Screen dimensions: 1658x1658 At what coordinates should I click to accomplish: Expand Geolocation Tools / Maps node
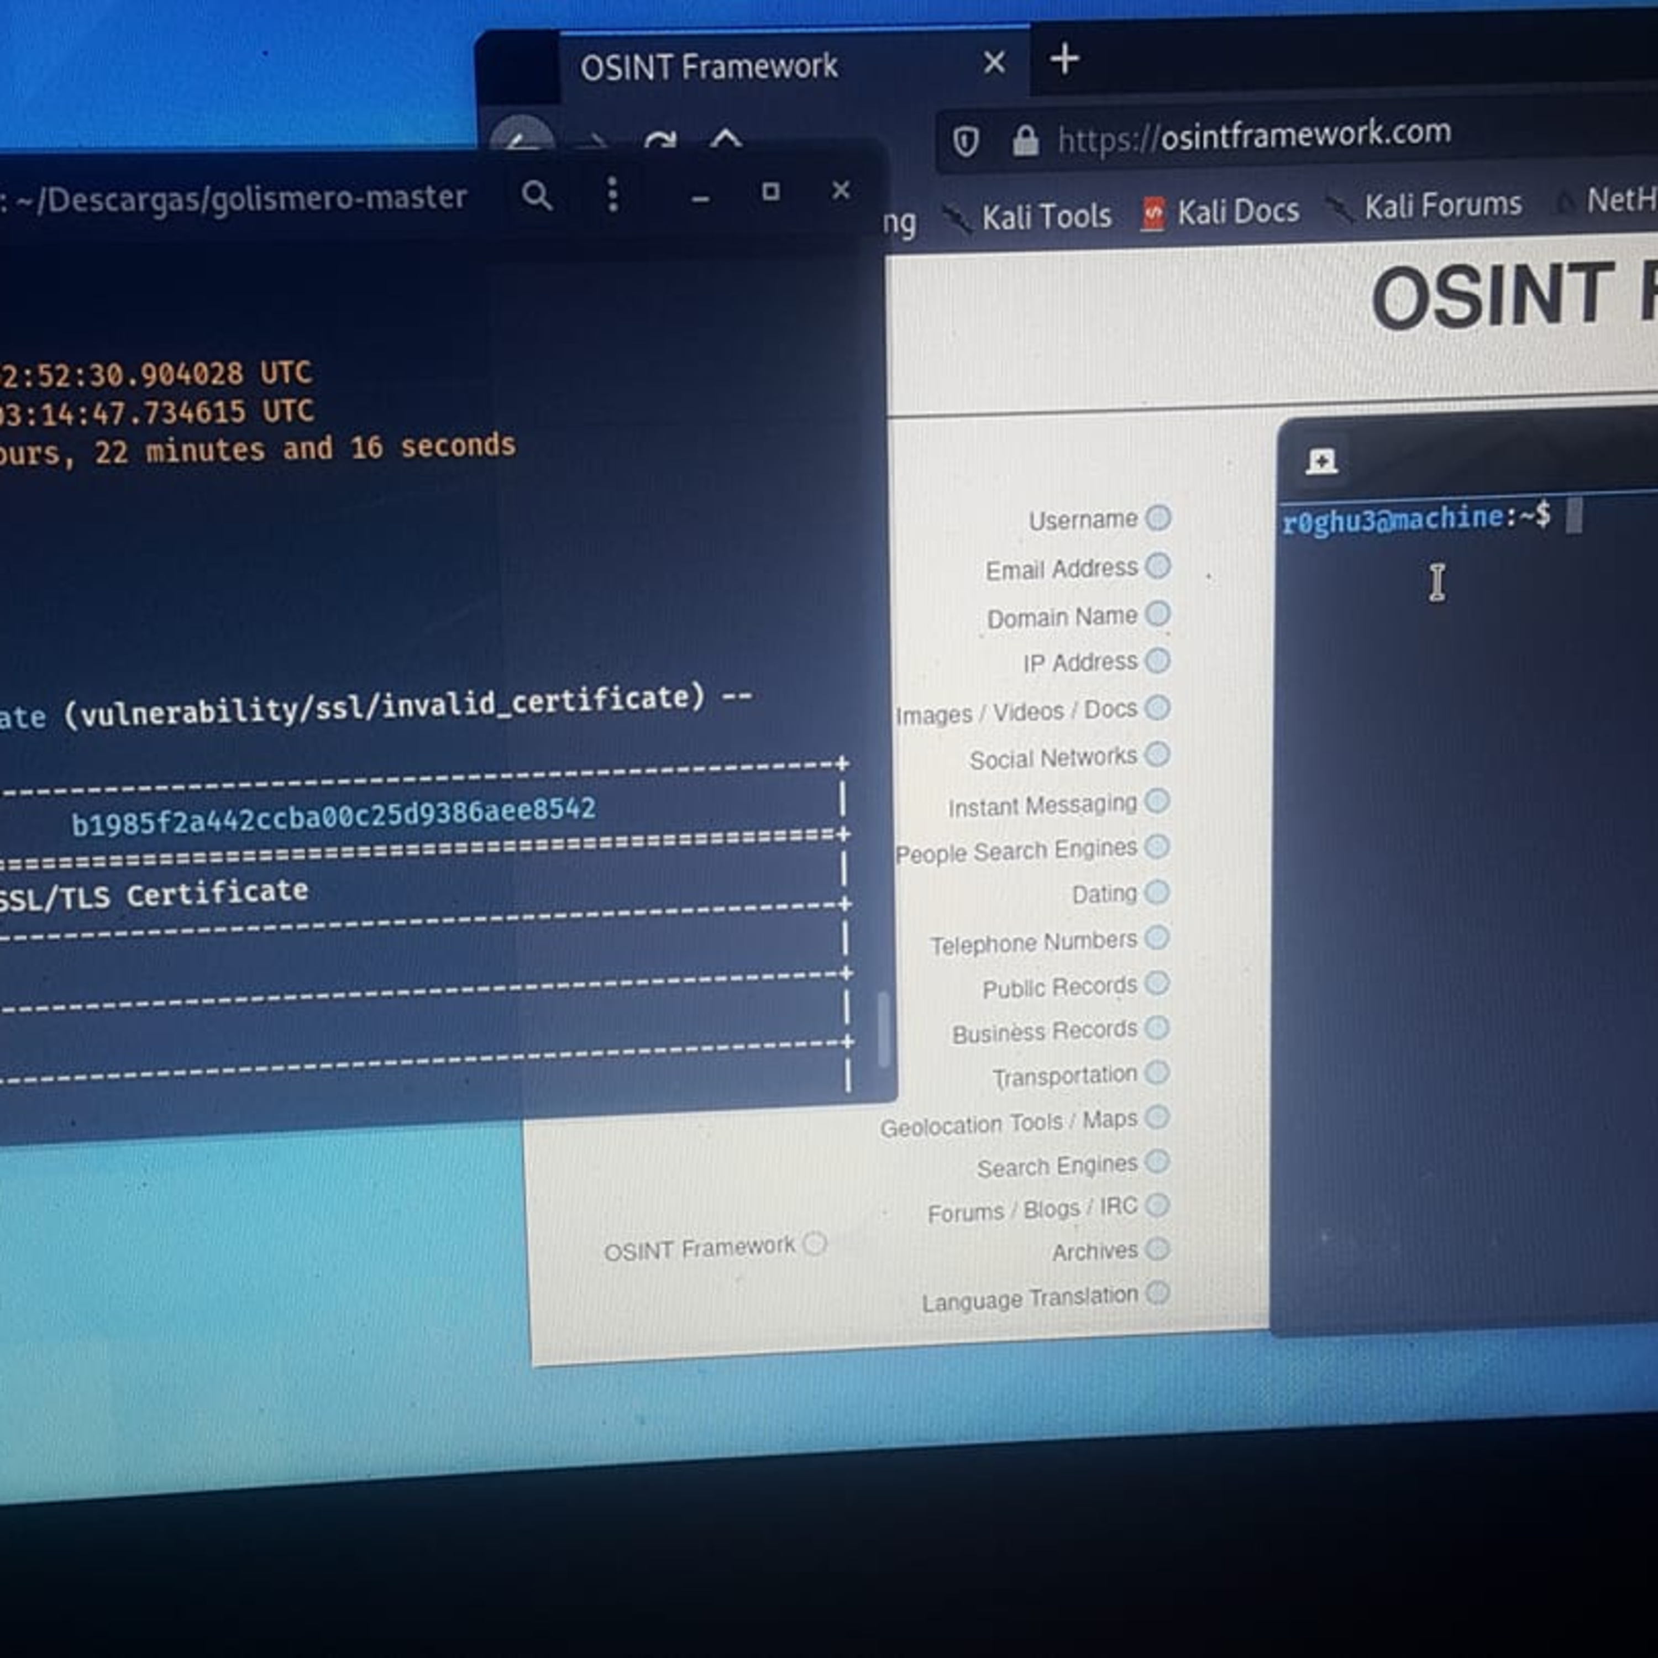[x=1158, y=1116]
